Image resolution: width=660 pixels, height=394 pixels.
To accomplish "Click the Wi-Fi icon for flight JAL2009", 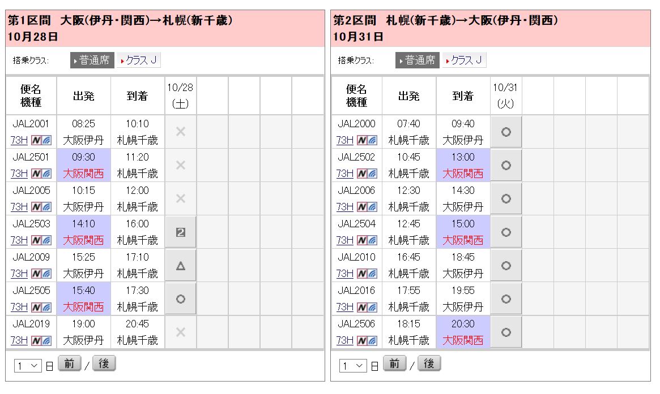I will [46, 274].
